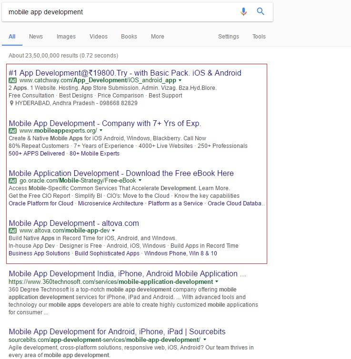
Task: Click 'Get the Free CIO Report' text
Action: [x=40, y=196]
